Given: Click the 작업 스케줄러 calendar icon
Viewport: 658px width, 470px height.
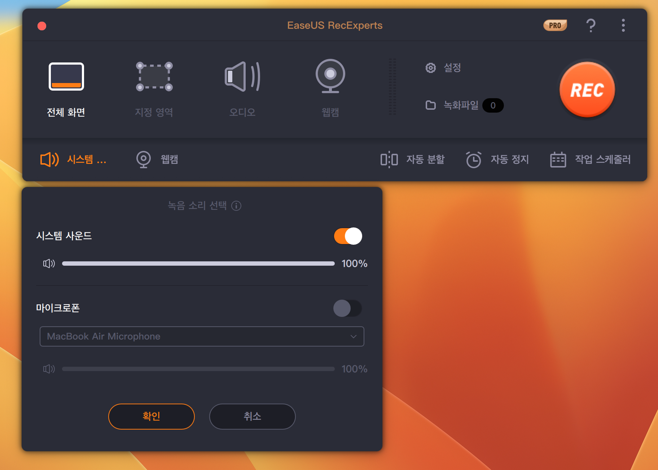Looking at the screenshot, I should pos(558,160).
